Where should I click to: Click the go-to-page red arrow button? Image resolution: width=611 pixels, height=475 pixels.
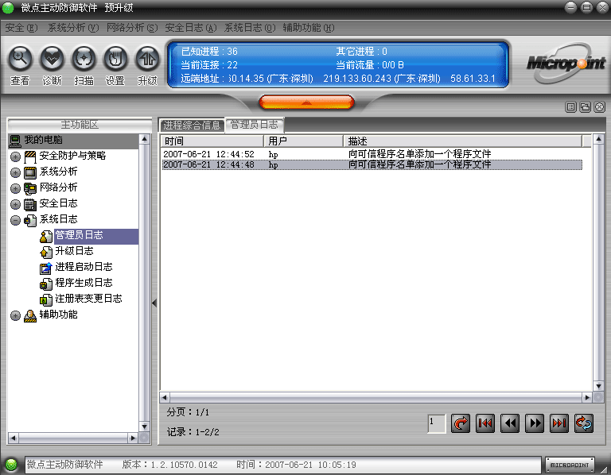[x=460, y=423]
